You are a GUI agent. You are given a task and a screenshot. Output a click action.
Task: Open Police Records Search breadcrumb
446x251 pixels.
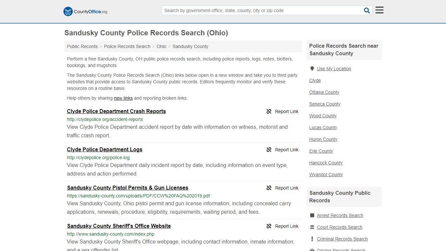click(127, 46)
